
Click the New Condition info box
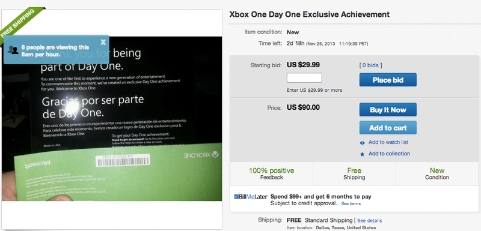(437, 173)
